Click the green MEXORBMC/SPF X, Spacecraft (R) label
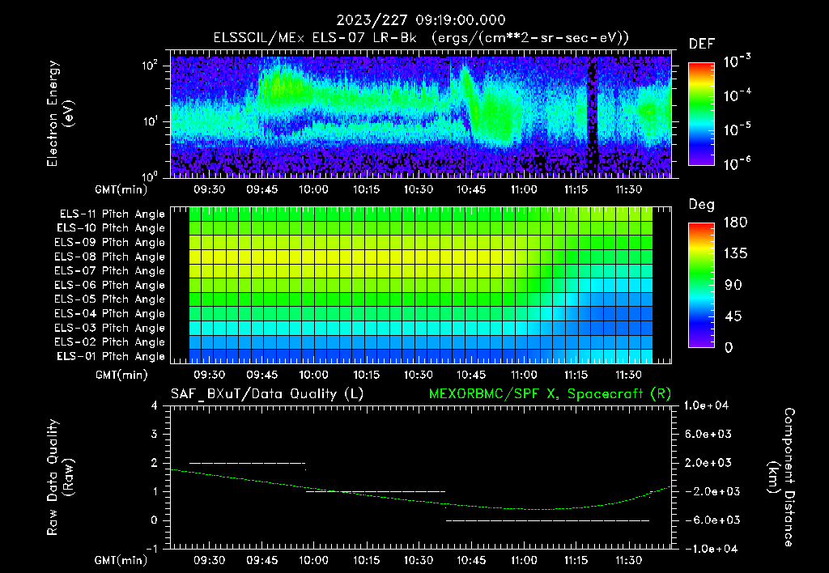The image size is (829, 573). tap(550, 394)
